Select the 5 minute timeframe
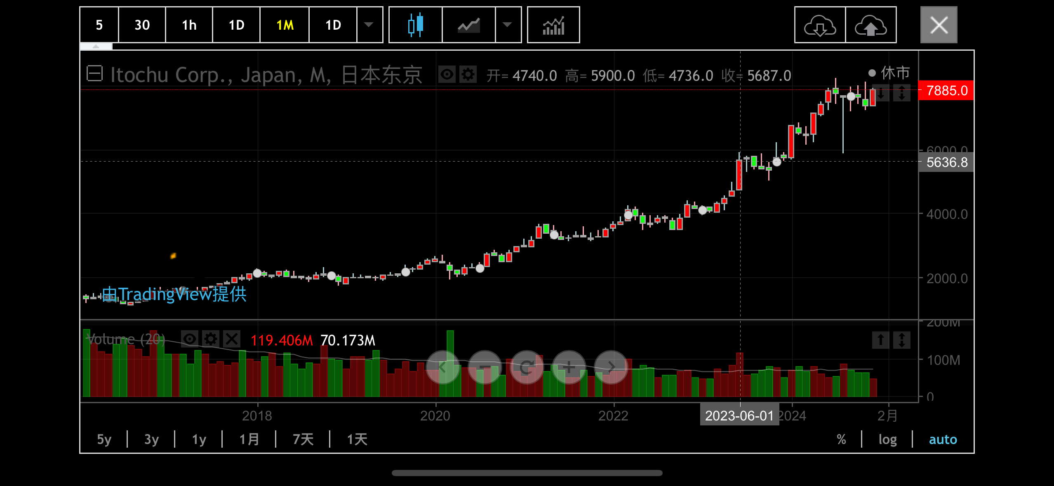1054x486 pixels. [99, 25]
